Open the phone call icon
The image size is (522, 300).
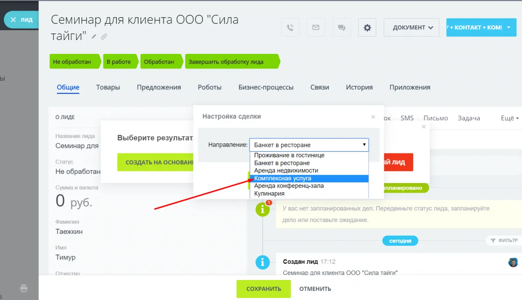coord(290,27)
